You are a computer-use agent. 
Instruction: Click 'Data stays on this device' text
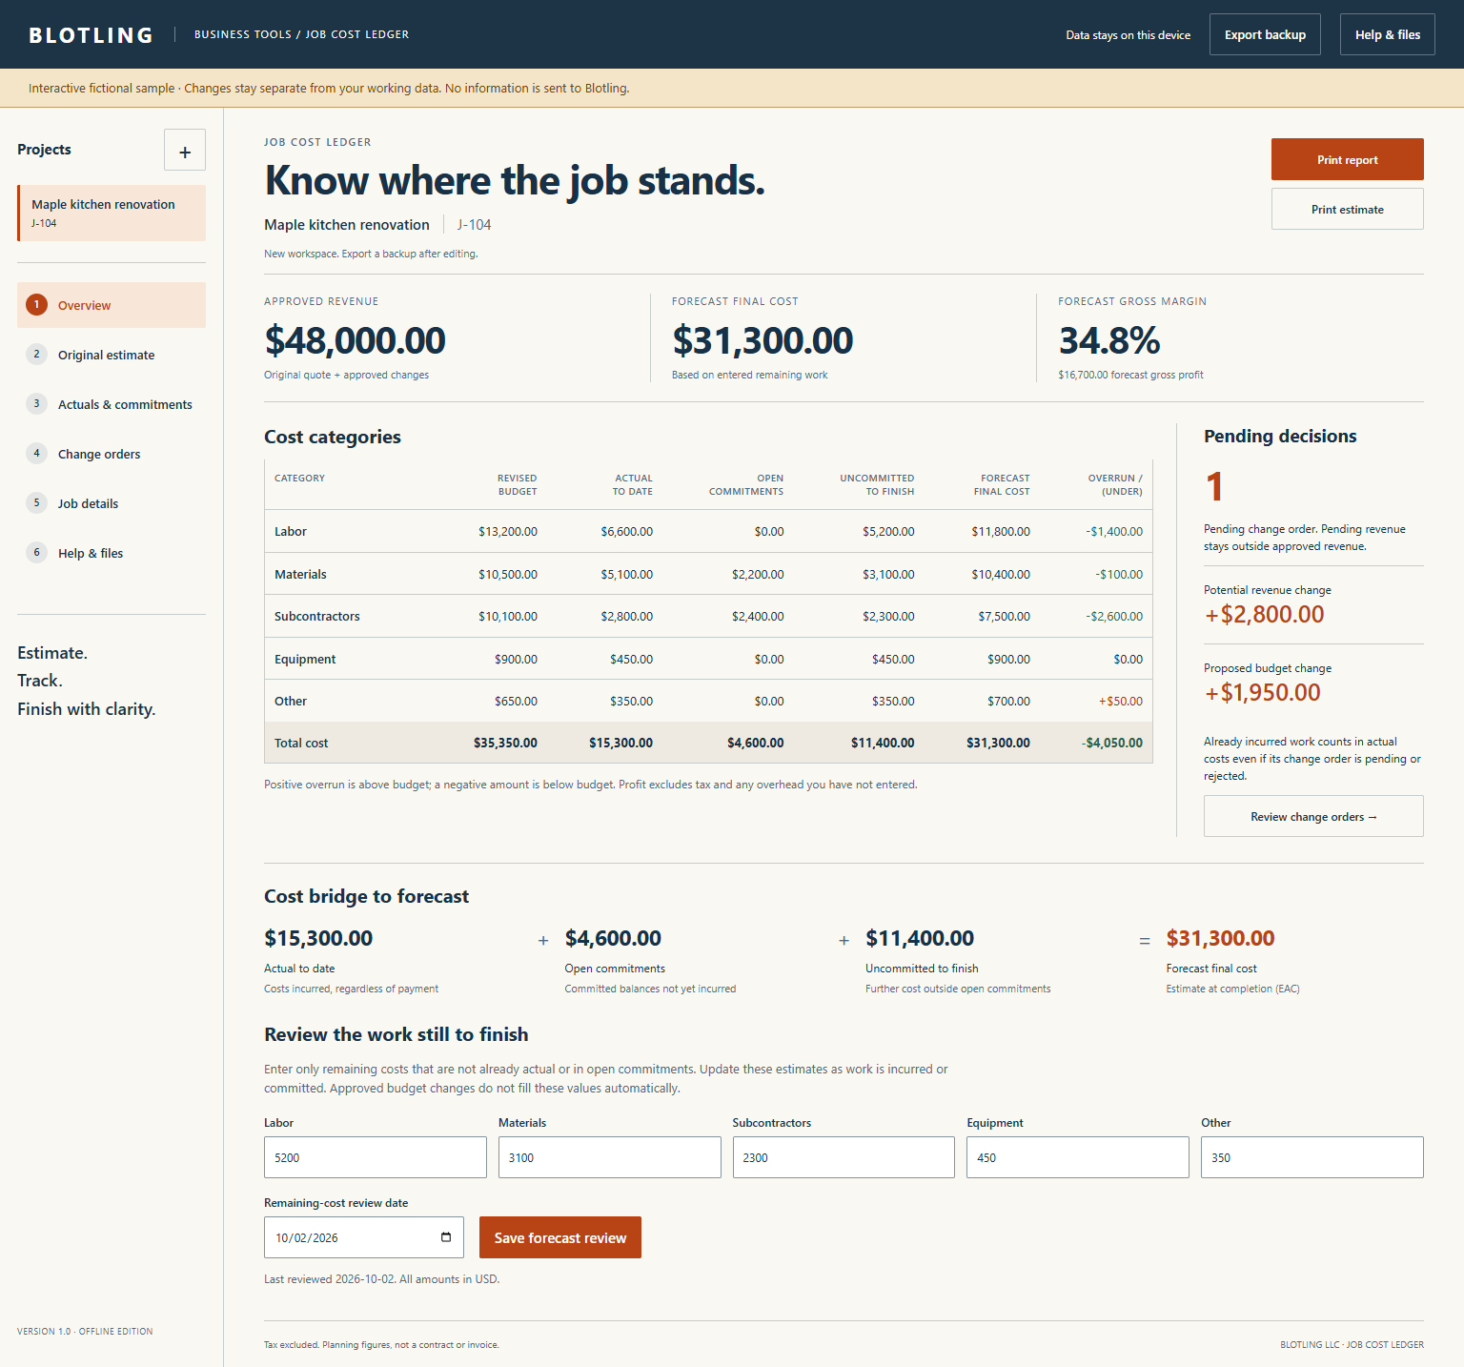(1128, 35)
